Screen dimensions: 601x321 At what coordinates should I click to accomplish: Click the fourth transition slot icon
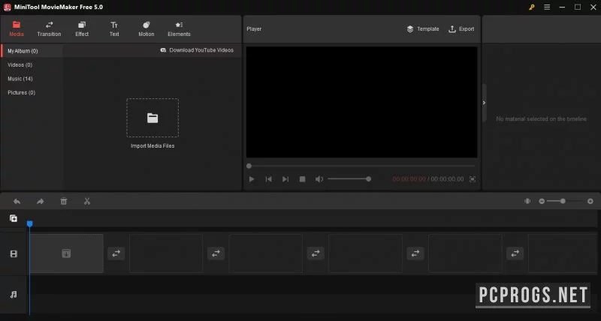tap(415, 253)
